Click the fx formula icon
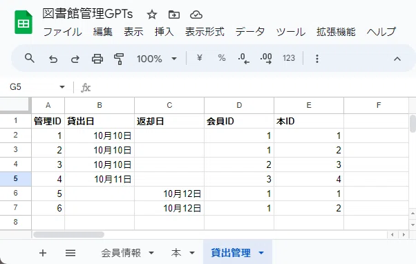The width and height of the screenshot is (416, 264). 86,87
